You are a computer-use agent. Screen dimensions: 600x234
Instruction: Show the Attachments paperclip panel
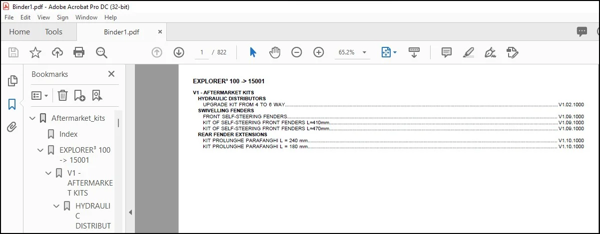click(x=12, y=127)
